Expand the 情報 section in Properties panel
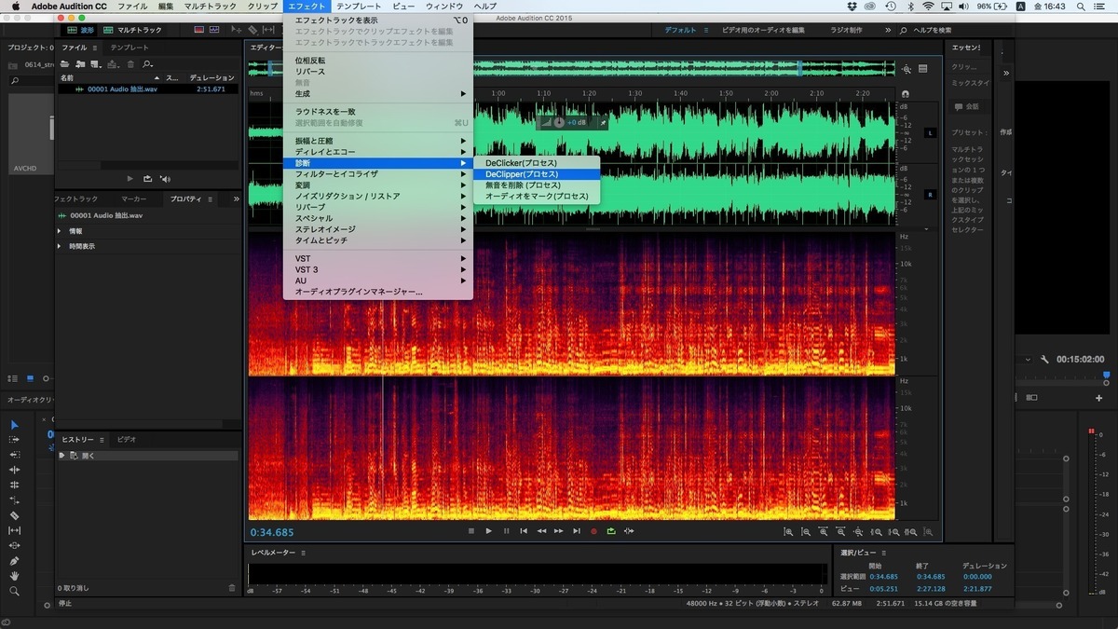The height and width of the screenshot is (629, 1118). [x=61, y=231]
